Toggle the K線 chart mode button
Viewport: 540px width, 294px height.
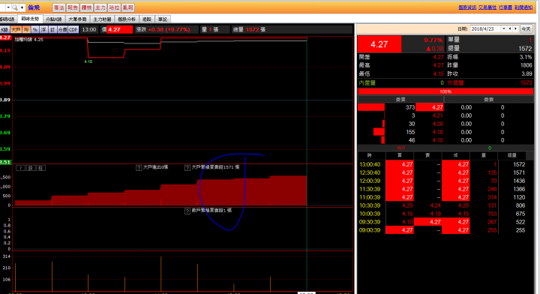[x=4, y=29]
